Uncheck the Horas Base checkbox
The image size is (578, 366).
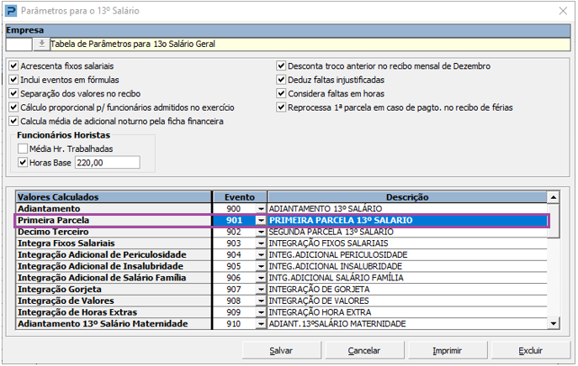24,163
